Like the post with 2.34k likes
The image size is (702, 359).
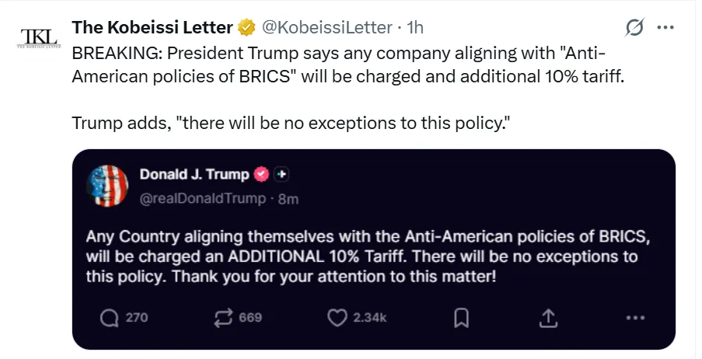[x=336, y=317]
